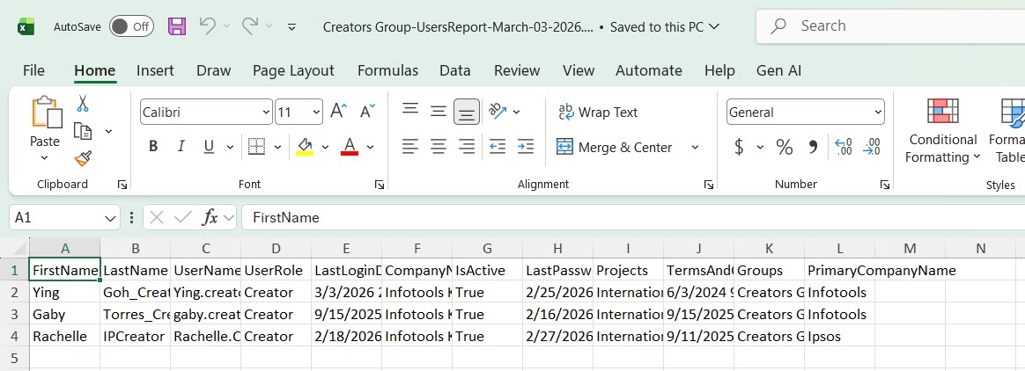The image size is (1025, 371).
Task: Decrease decimal places
Action: (872, 147)
